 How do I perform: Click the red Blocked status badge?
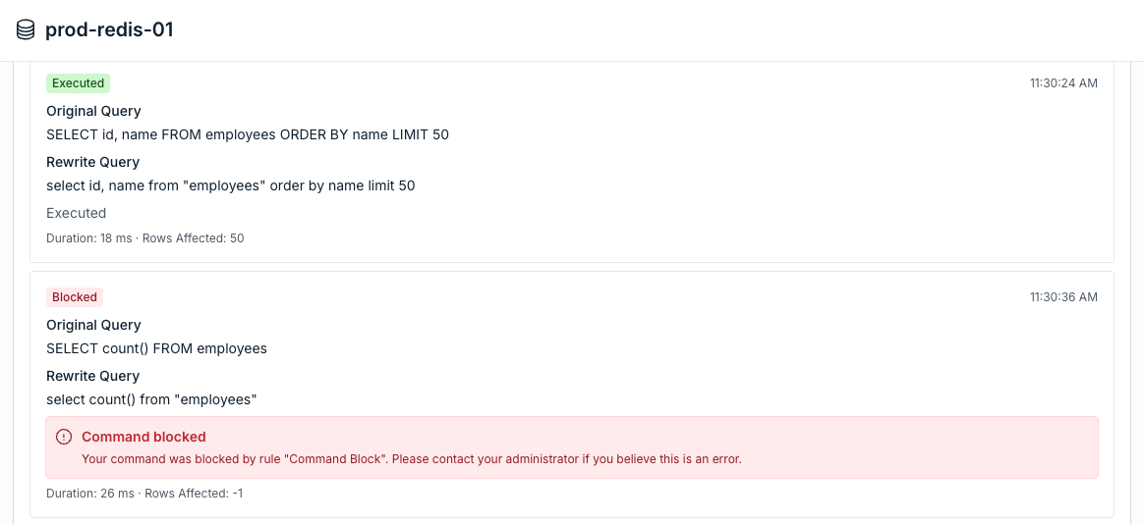75,296
